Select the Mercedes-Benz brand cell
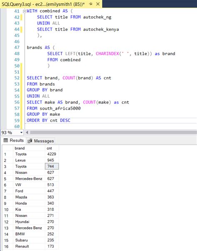The height and width of the screenshot is (251, 197). pos(29,179)
